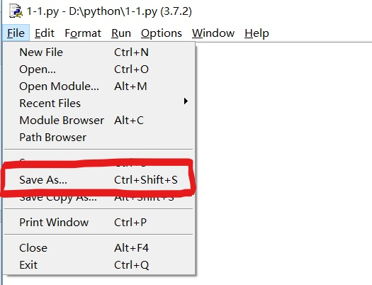Image resolution: width=372 pixels, height=285 pixels.
Task: Open the File menu
Action: pyautogui.click(x=16, y=33)
